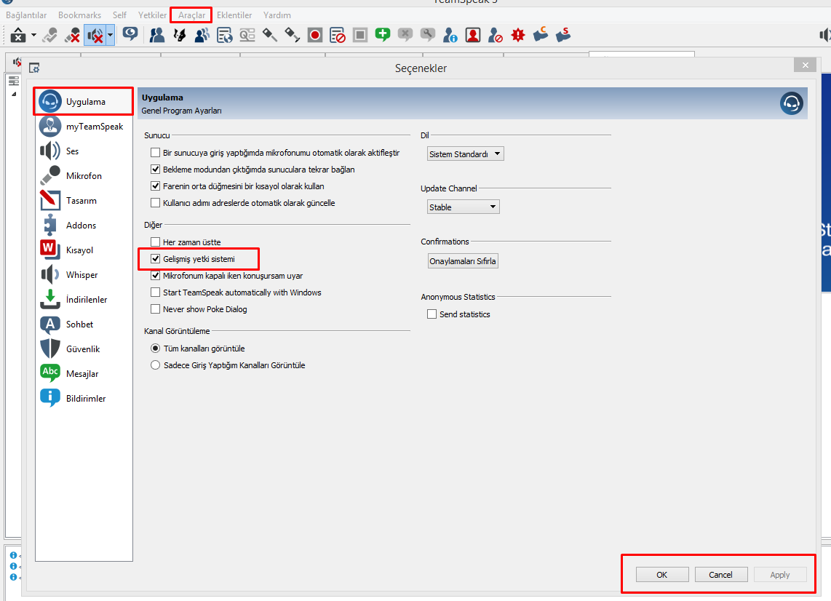Click the greyed microphone checkmark toolbar icon
The width and height of the screenshot is (831, 601).
[49, 35]
